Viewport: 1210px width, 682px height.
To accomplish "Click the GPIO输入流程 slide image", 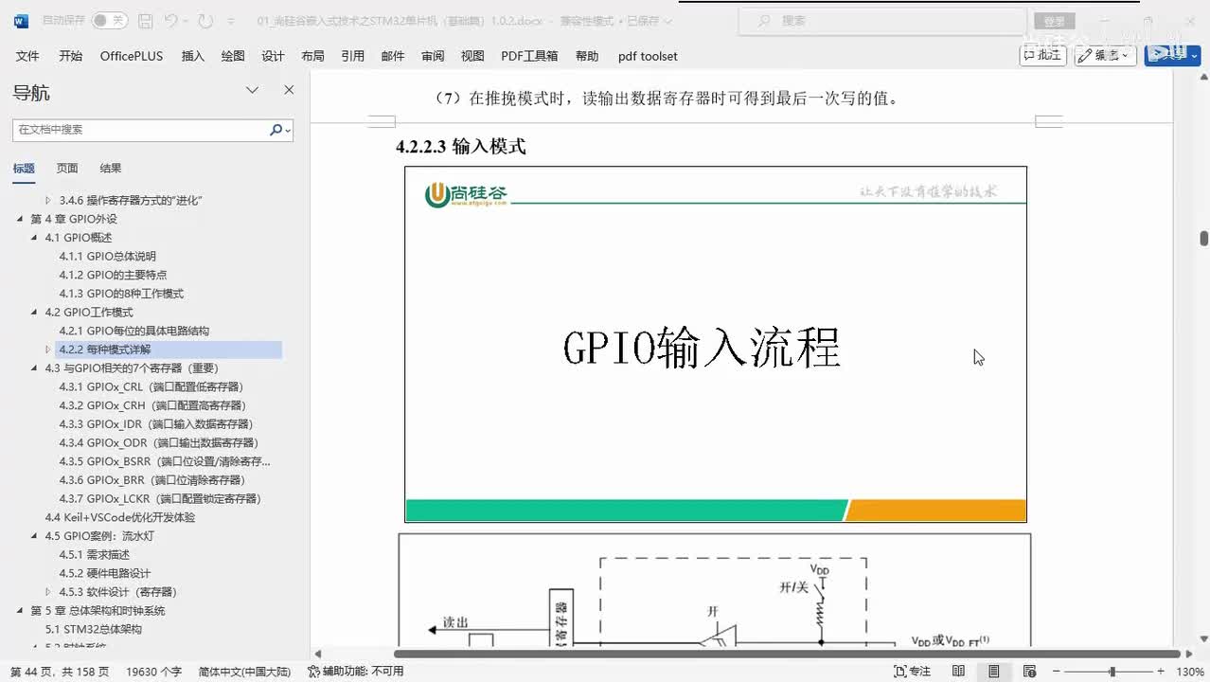I will point(716,345).
